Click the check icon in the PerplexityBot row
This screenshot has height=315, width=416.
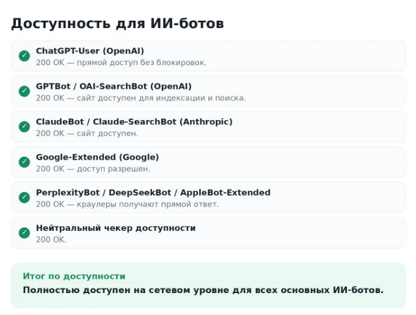(24, 197)
